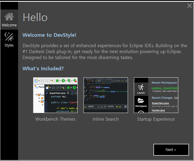194x161 pixels.
Task: Open the Inline Search thumbnail
Action: click(106, 95)
